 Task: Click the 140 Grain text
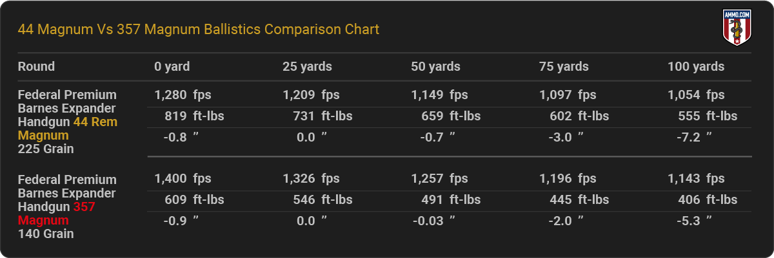coord(46,234)
